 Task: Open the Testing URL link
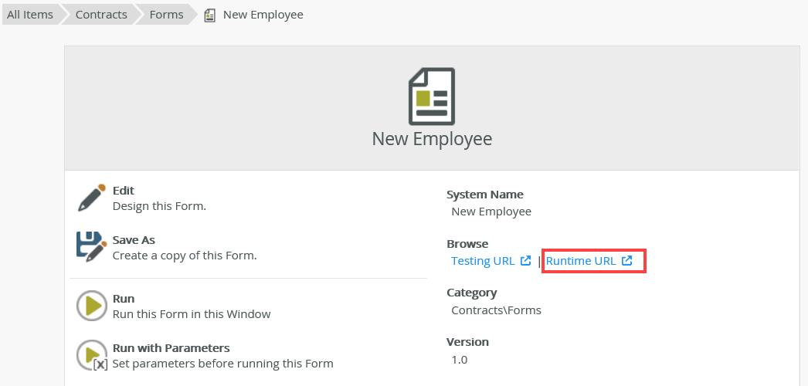tap(483, 261)
